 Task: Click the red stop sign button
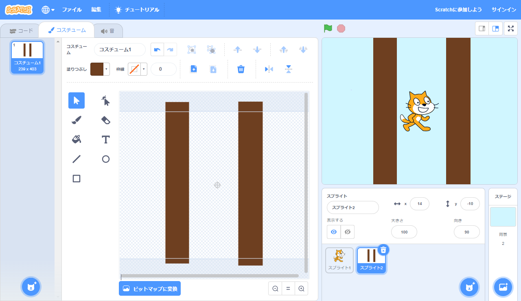(341, 28)
